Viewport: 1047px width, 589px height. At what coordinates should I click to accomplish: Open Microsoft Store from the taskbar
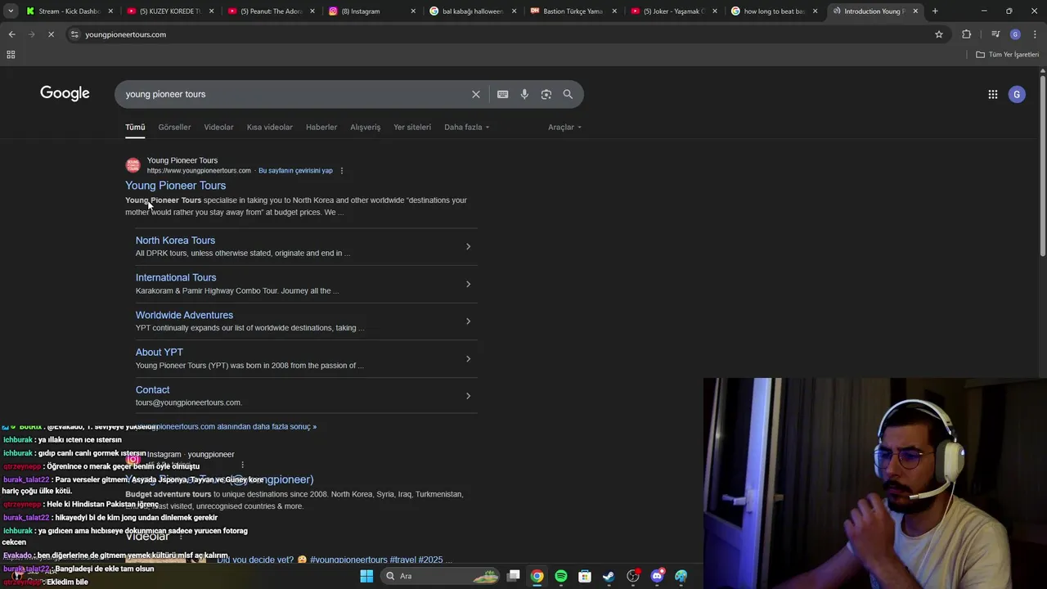(585, 576)
